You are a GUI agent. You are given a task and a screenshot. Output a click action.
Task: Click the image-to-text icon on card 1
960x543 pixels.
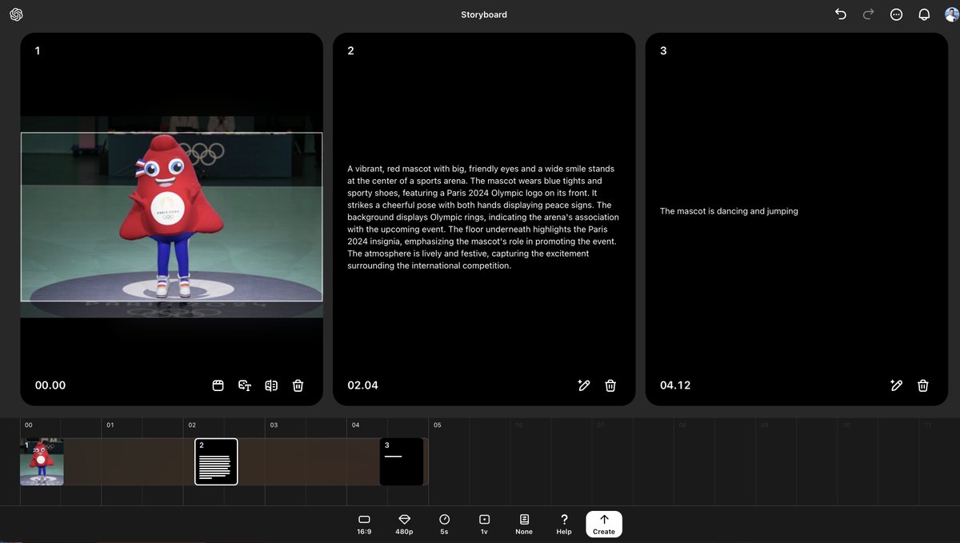(x=245, y=385)
